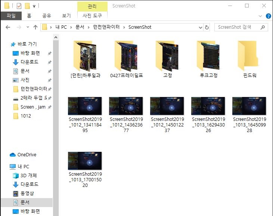The height and width of the screenshot is (216, 273).
Task: Open the quick access toolbar customize dropdown
Action: [x=34, y=6]
